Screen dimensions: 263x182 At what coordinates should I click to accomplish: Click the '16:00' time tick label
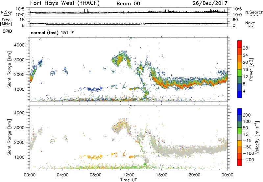coord(161,175)
